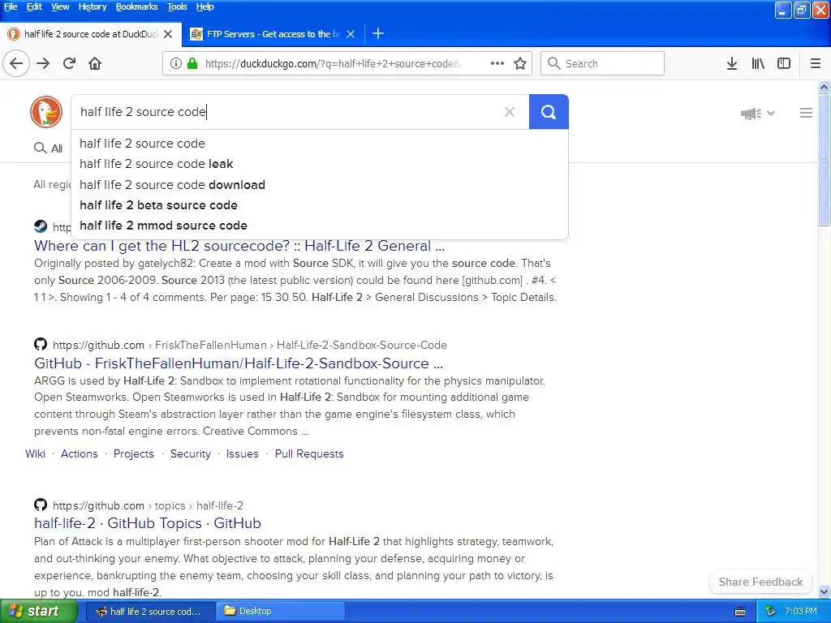This screenshot has height=623, width=831.
Task: Open the Actions sitelink
Action: [80, 454]
